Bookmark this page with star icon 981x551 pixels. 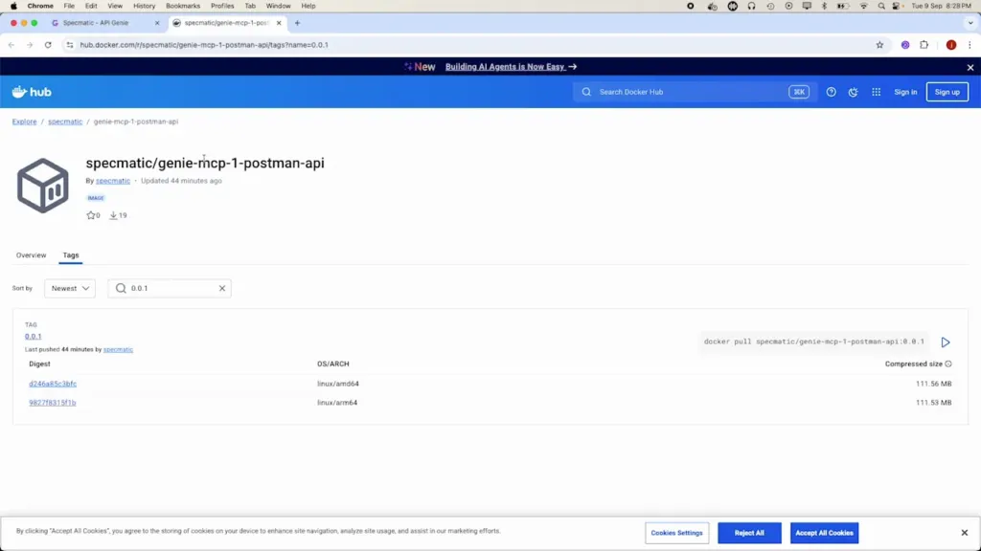pyautogui.click(x=879, y=45)
